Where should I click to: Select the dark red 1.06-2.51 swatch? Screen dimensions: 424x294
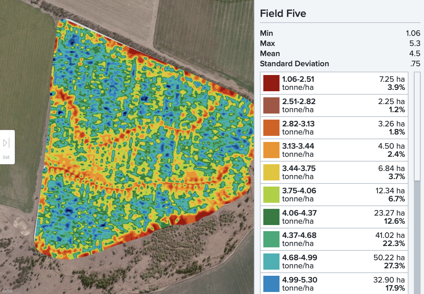(x=271, y=83)
